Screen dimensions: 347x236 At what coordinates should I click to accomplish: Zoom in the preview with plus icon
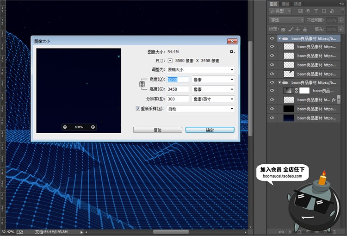(x=93, y=127)
